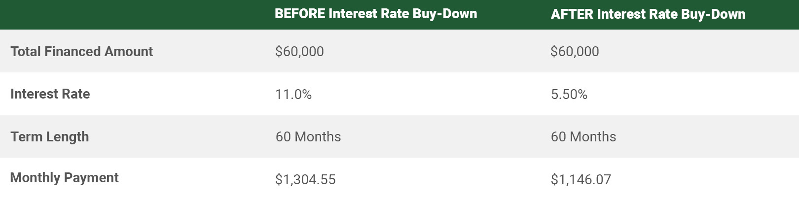Click the $1,304.55 monthly payment value
This screenshot has width=799, height=200.
point(305,179)
